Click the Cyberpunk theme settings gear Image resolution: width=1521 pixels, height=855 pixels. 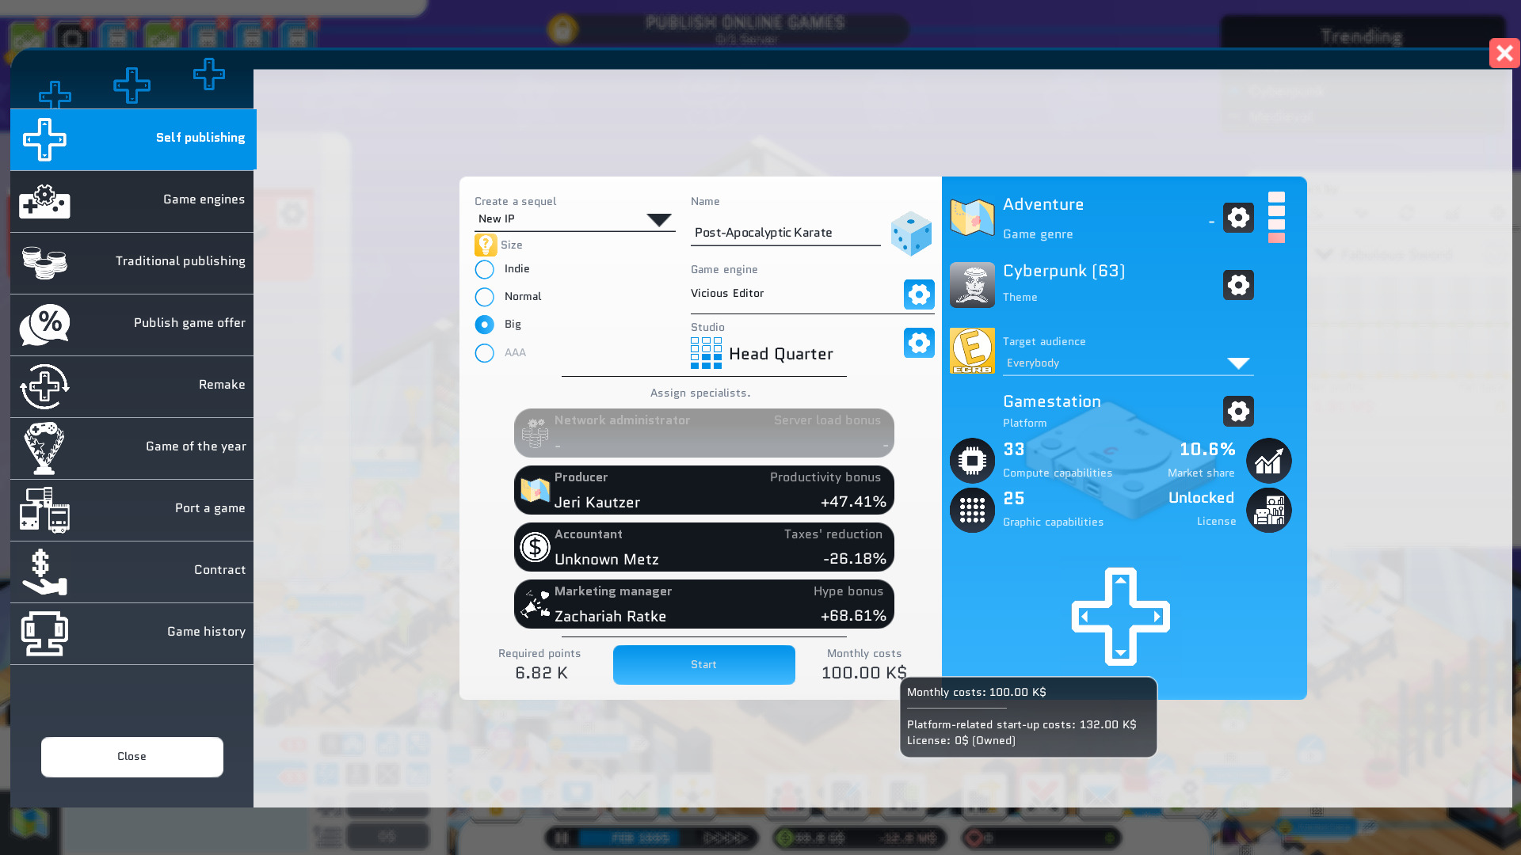[x=1238, y=284]
